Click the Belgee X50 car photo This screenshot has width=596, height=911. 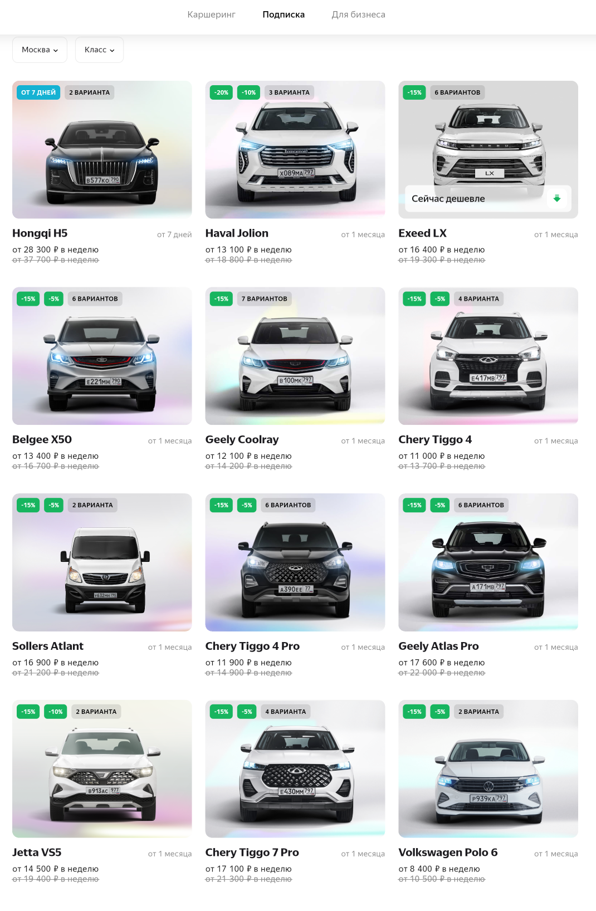click(x=102, y=356)
